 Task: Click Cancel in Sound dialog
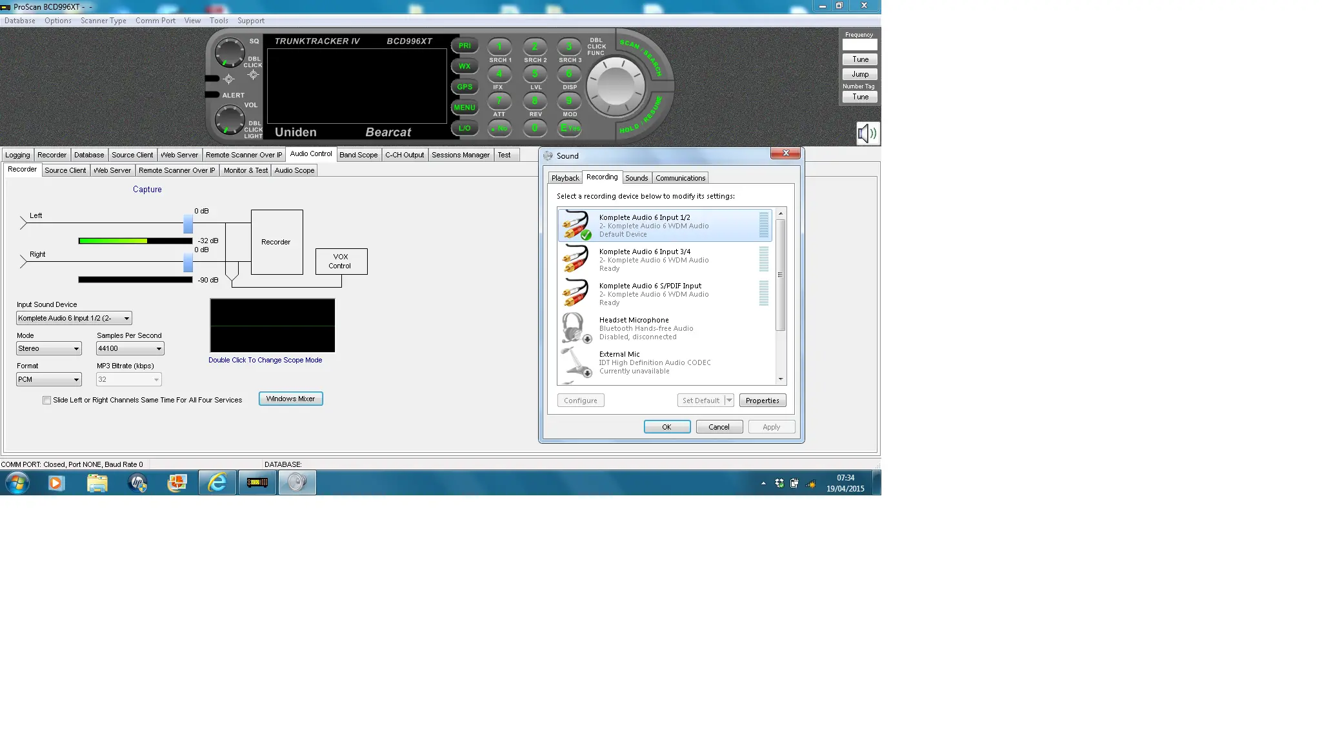click(x=719, y=427)
